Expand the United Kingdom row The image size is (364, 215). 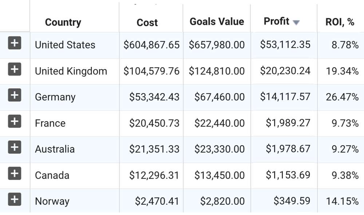[15, 69]
